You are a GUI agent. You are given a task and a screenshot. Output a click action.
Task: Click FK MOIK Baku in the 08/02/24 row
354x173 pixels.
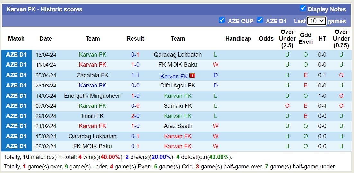pyautogui.click(x=93, y=146)
